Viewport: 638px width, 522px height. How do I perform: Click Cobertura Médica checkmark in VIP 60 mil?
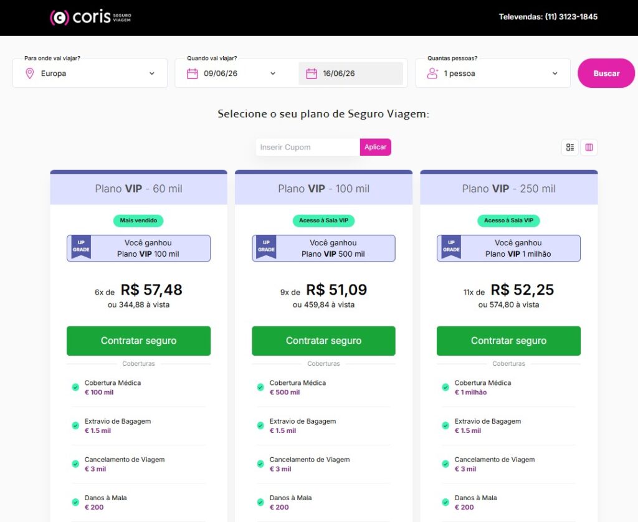[x=75, y=387]
